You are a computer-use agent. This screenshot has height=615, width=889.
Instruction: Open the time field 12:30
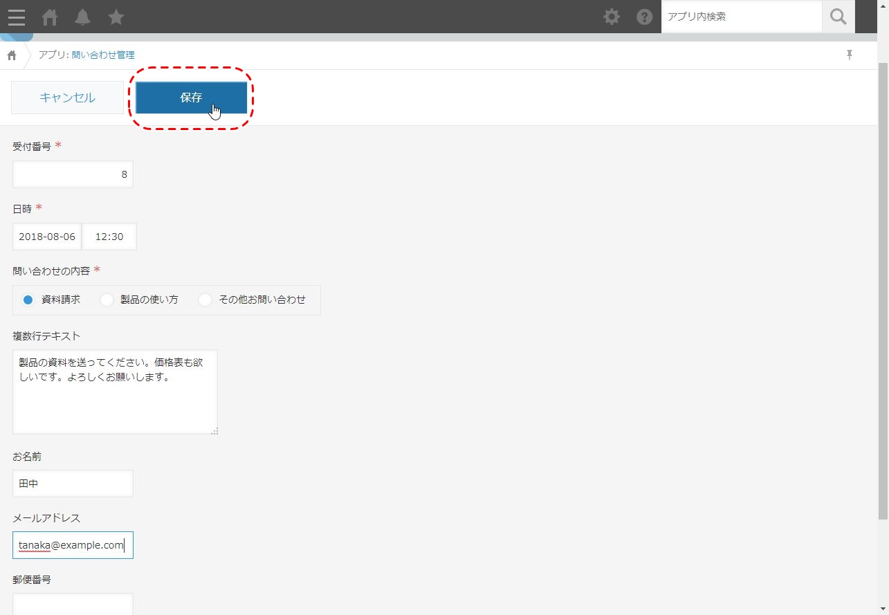pos(109,237)
